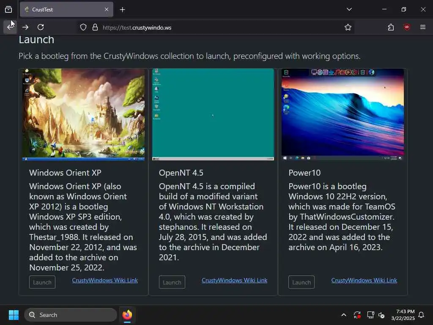Reload the current page
433x325 pixels.
click(41, 27)
